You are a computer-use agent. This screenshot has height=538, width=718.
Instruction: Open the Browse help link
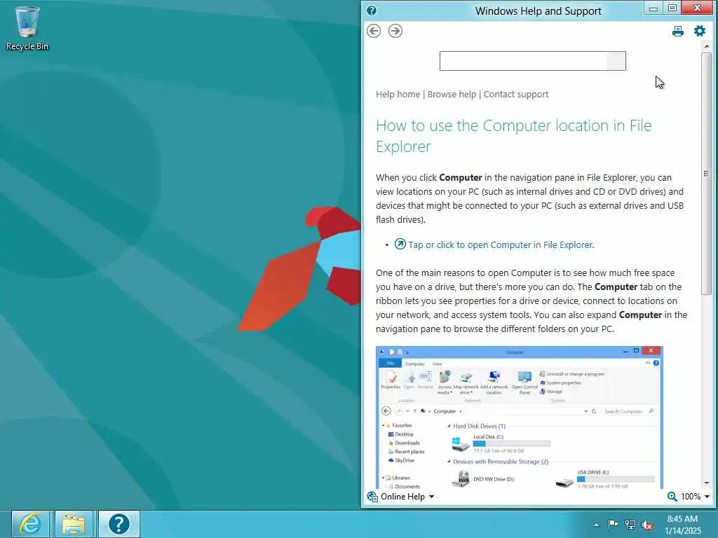452,95
